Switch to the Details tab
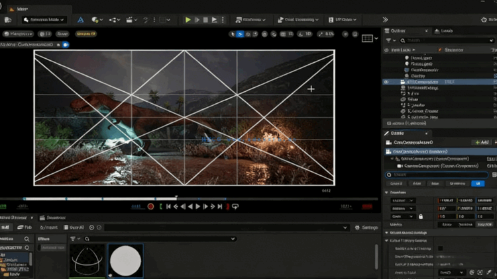This screenshot has height=279, width=497. (x=397, y=133)
